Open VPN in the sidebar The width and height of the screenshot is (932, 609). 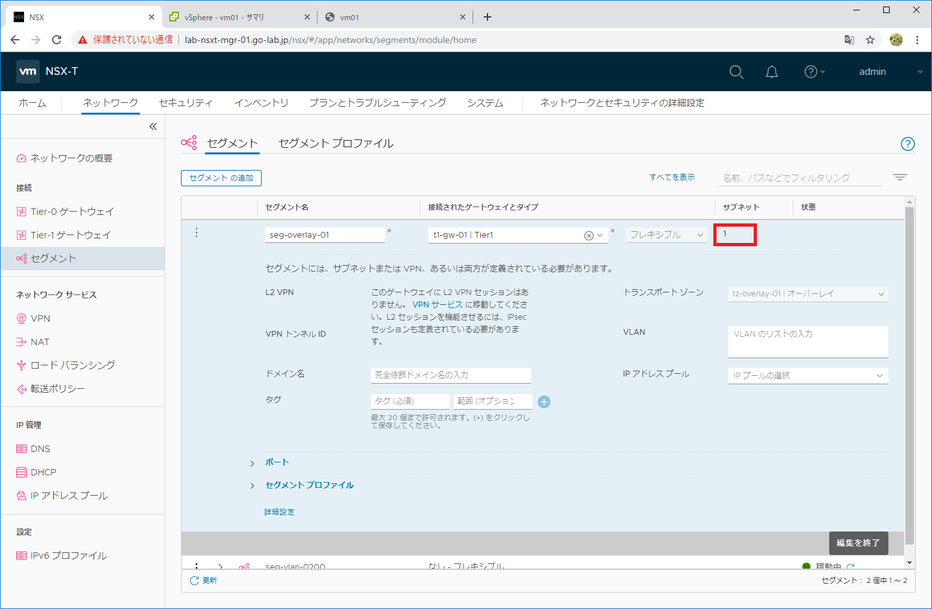33,319
